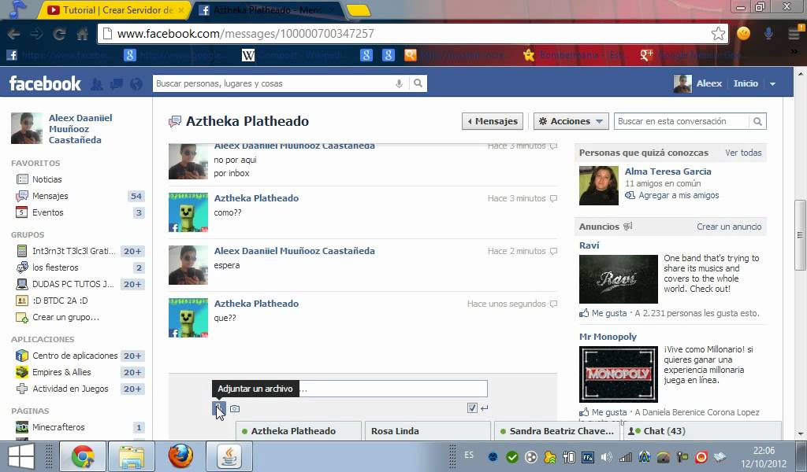Click Crear un grupo link
Image resolution: width=807 pixels, height=472 pixels.
65,317
